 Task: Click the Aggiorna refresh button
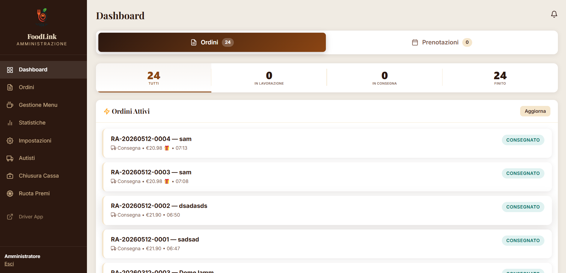pos(535,111)
